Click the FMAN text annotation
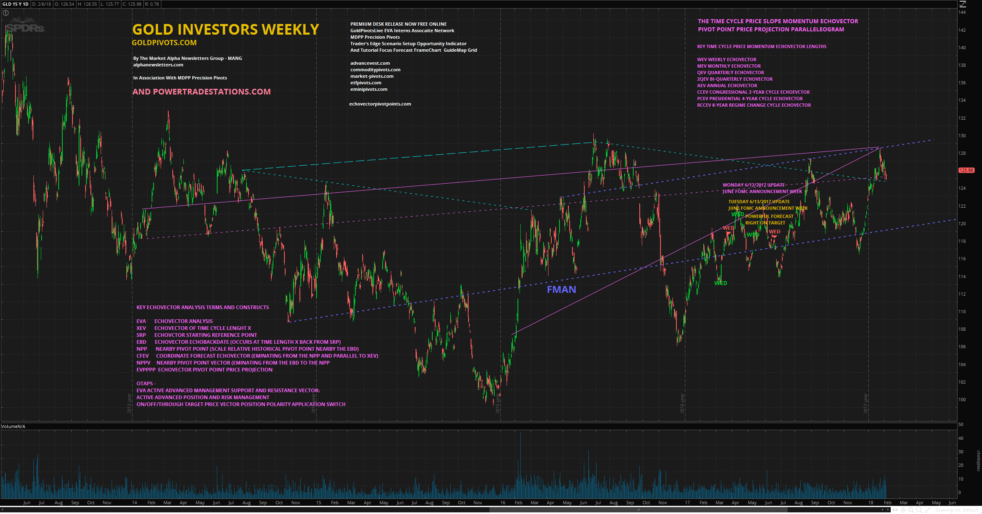This screenshot has width=982, height=514. click(561, 290)
